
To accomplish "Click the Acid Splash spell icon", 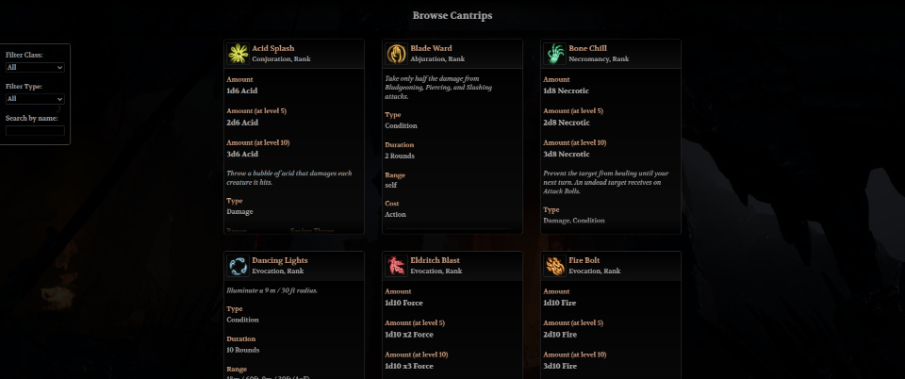I will click(x=238, y=54).
